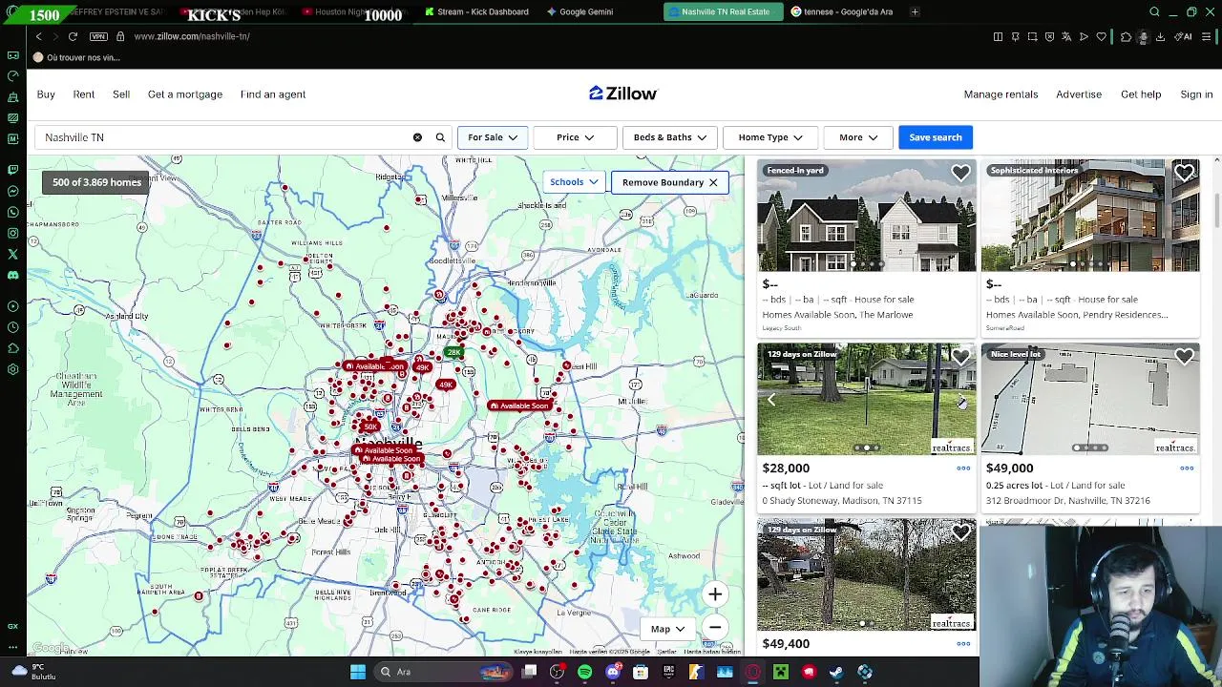Screen dimensions: 1222x687
Task: Focus the Nashville TN search field
Action: coord(224,137)
